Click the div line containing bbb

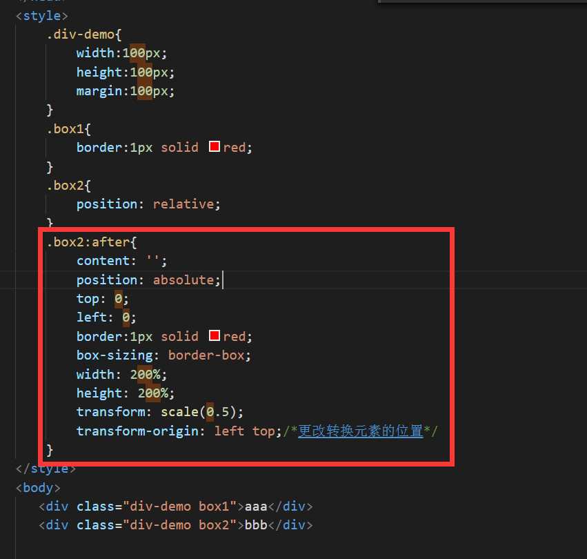176,525
